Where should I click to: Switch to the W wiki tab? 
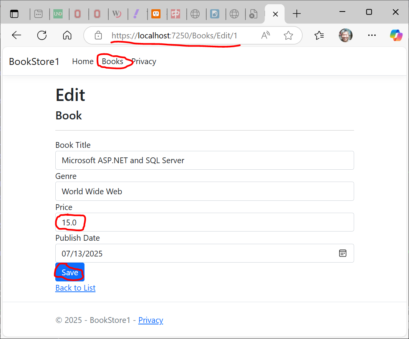(x=117, y=14)
